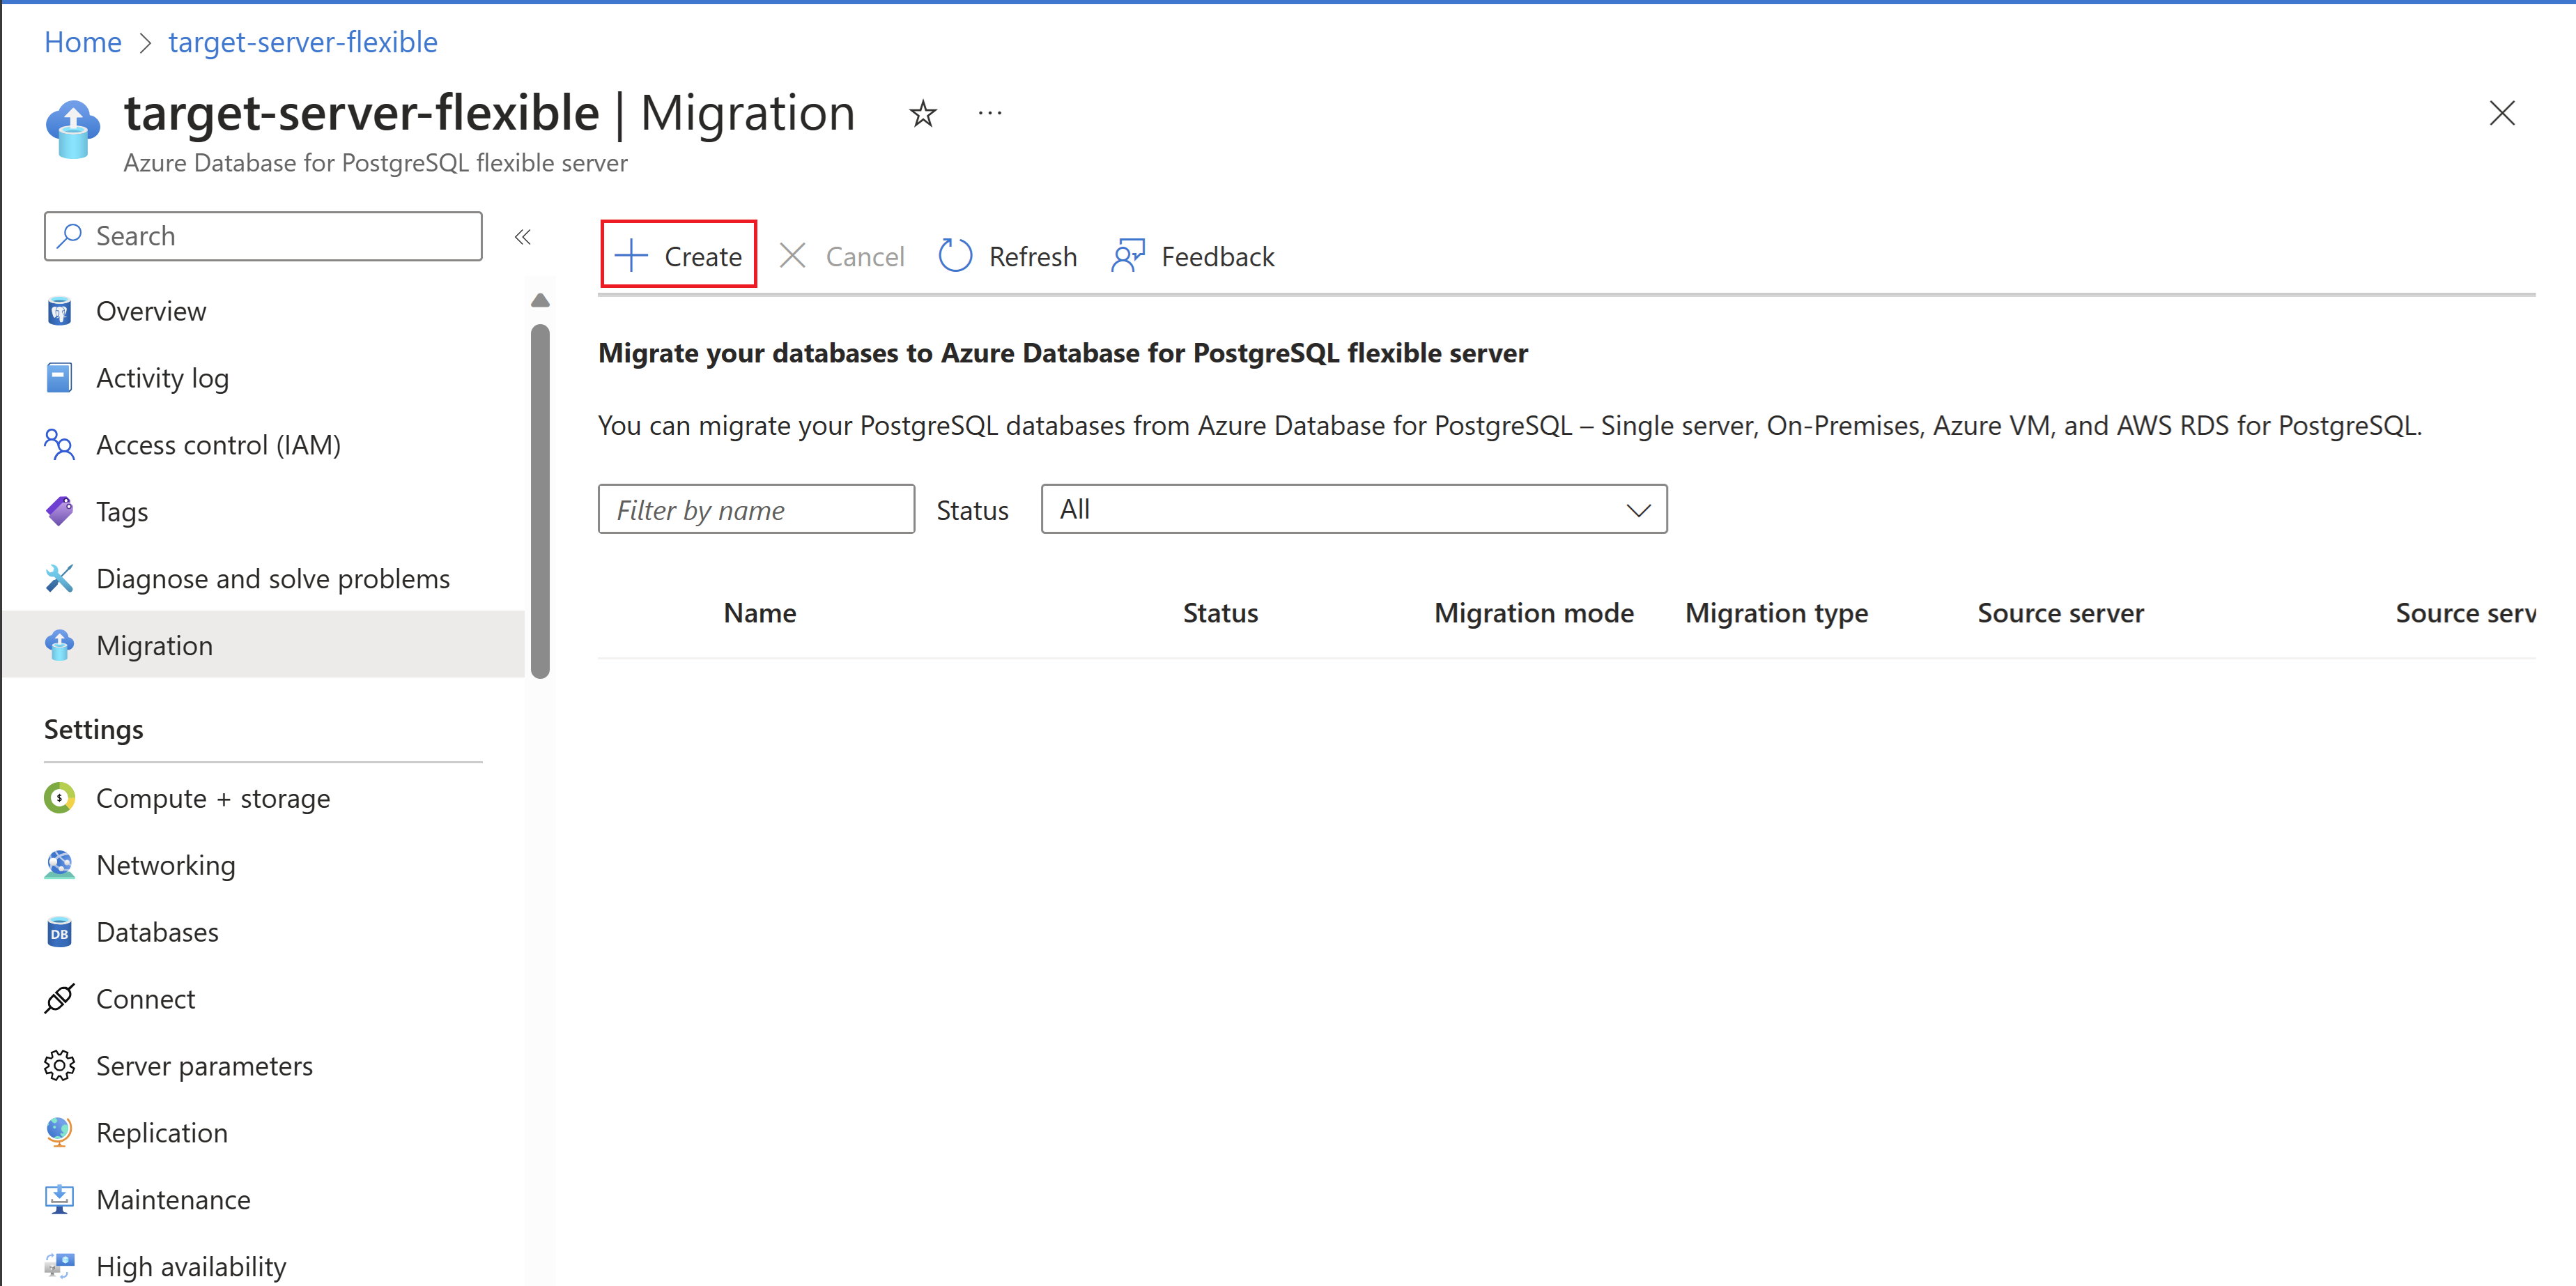Favorite this page with the star icon
This screenshot has height=1286, width=2576.
coord(922,113)
